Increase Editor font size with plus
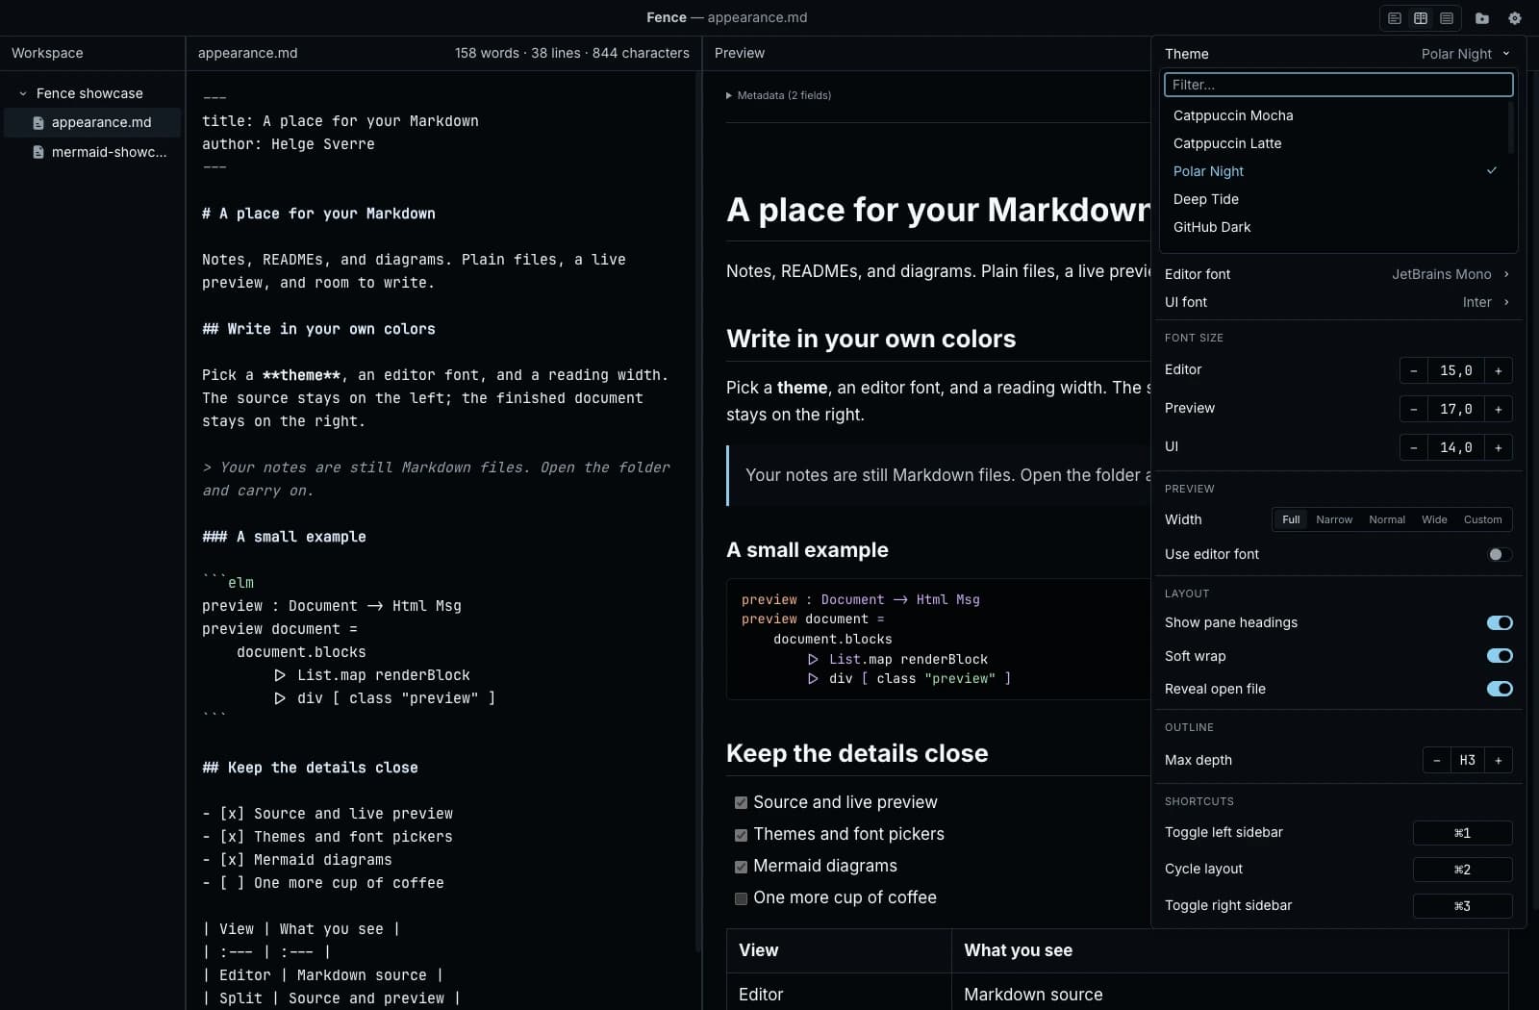 click(x=1498, y=370)
